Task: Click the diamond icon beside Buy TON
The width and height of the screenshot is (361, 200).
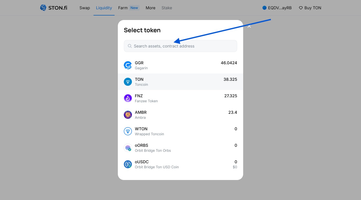Action: click(x=301, y=8)
